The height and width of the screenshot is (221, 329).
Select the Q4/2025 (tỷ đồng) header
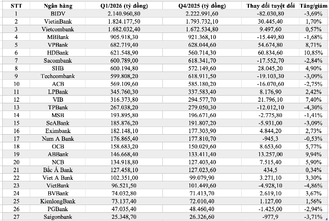(202, 6)
